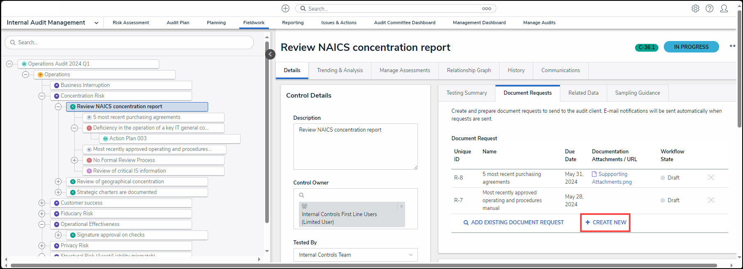The image size is (743, 269).
Task: Remove document request R-7 with X icon
Action: 711,200
